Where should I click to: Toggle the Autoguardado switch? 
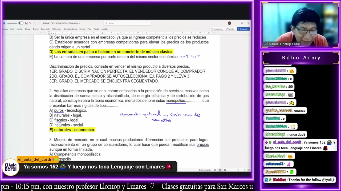[x=21, y=23]
